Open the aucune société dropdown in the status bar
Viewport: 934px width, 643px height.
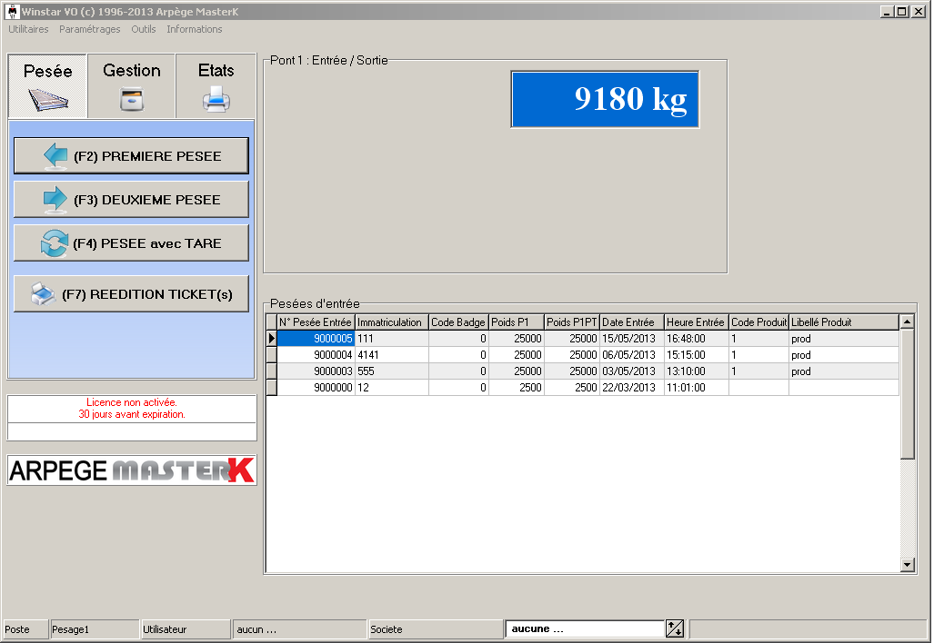(x=585, y=628)
